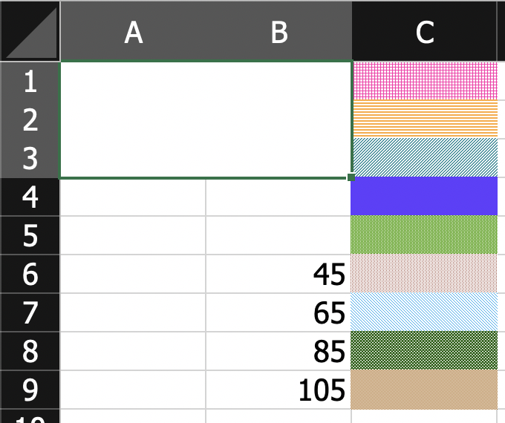
Task: Select row 7 header
Action: coord(30,312)
